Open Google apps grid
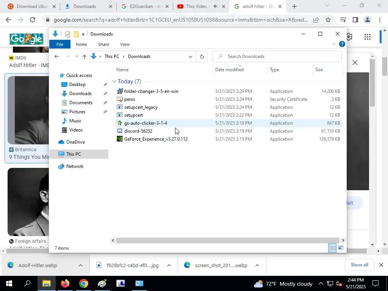This screenshot has height=291, width=388. pyautogui.click(x=368, y=37)
